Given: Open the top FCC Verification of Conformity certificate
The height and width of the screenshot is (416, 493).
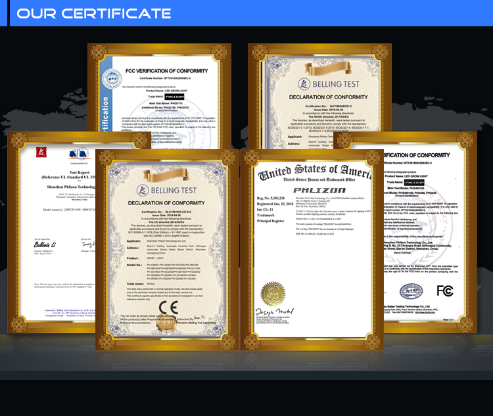Looking at the screenshot, I should 159,95.
